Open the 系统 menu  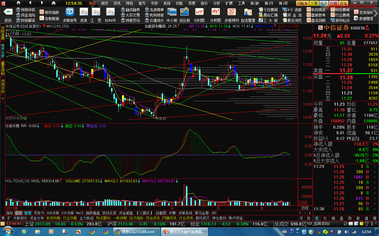pyautogui.click(x=167, y=3)
